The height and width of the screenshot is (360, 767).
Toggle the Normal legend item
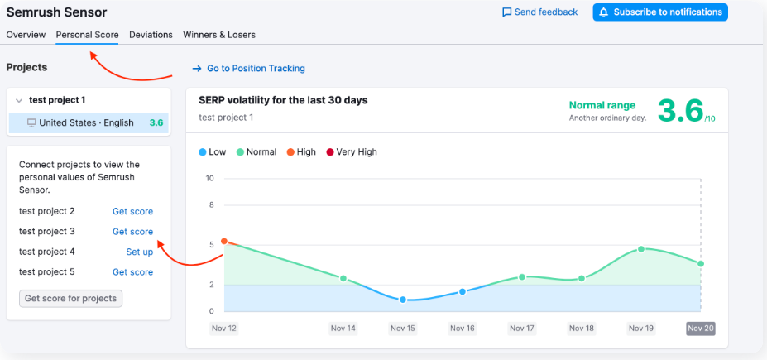click(256, 152)
